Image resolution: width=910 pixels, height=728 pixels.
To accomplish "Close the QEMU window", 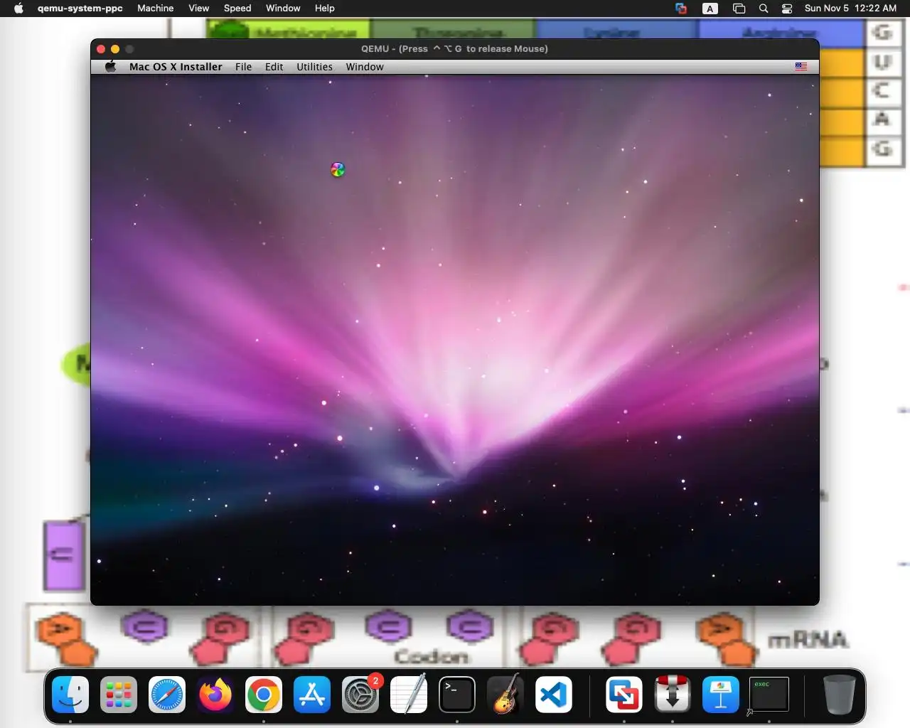I will (x=101, y=49).
